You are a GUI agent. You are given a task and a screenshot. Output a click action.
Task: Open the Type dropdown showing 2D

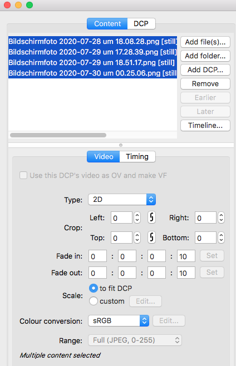click(x=122, y=200)
